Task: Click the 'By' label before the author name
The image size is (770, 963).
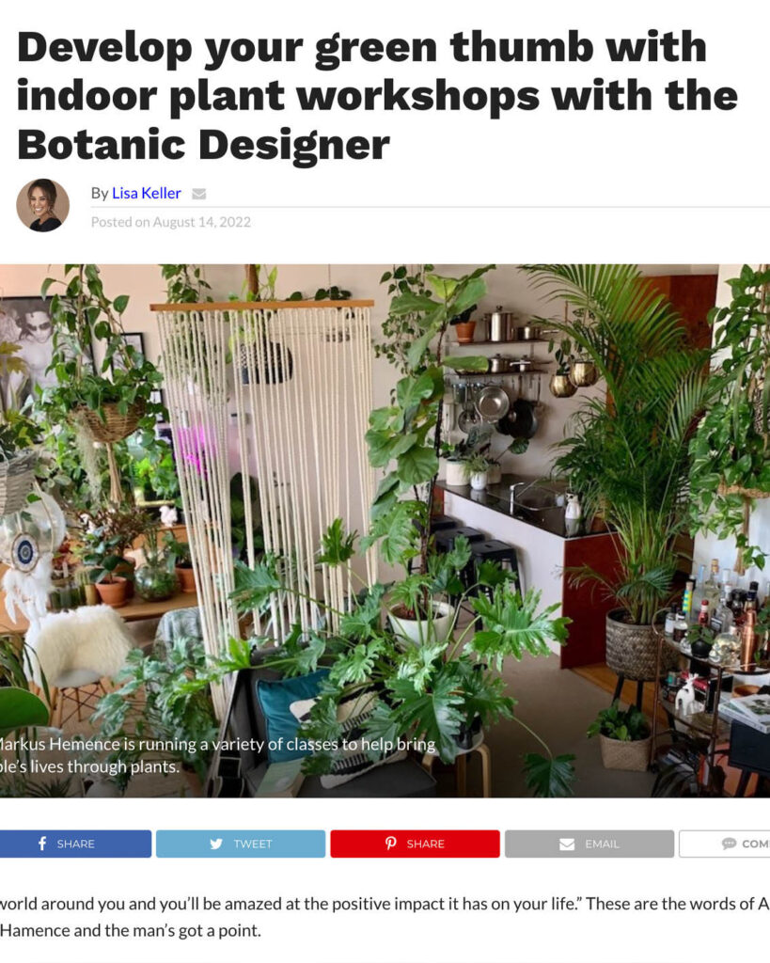Action: tap(100, 194)
